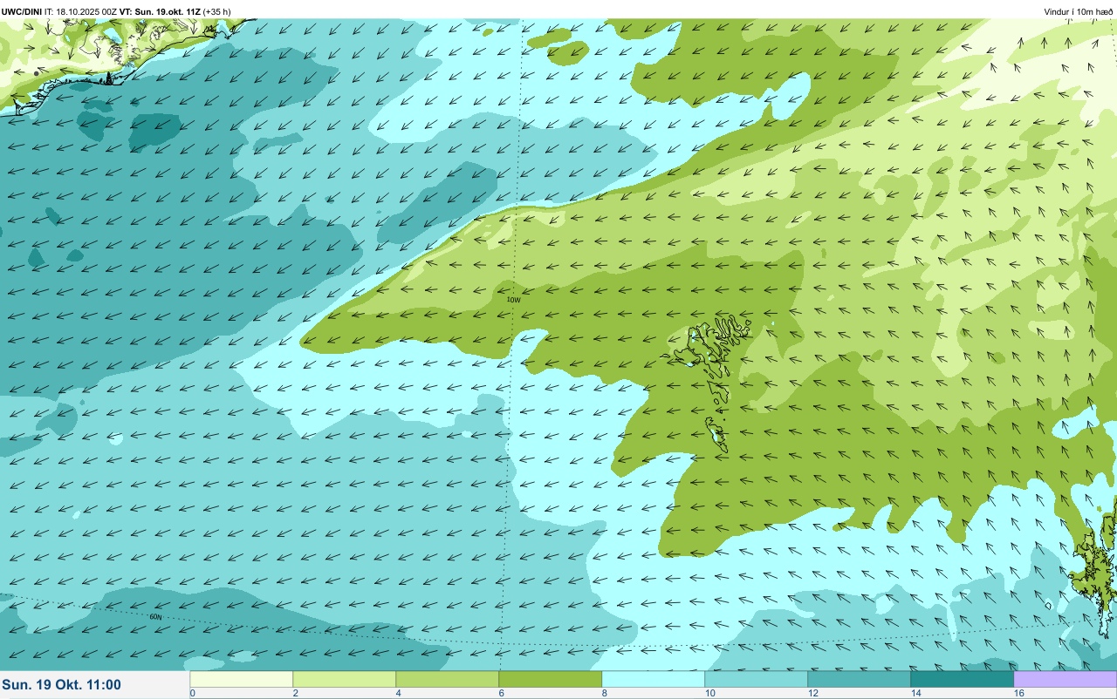Click the purple above-16 legend swatch
This screenshot has height=699, width=1117.
(x=1066, y=678)
